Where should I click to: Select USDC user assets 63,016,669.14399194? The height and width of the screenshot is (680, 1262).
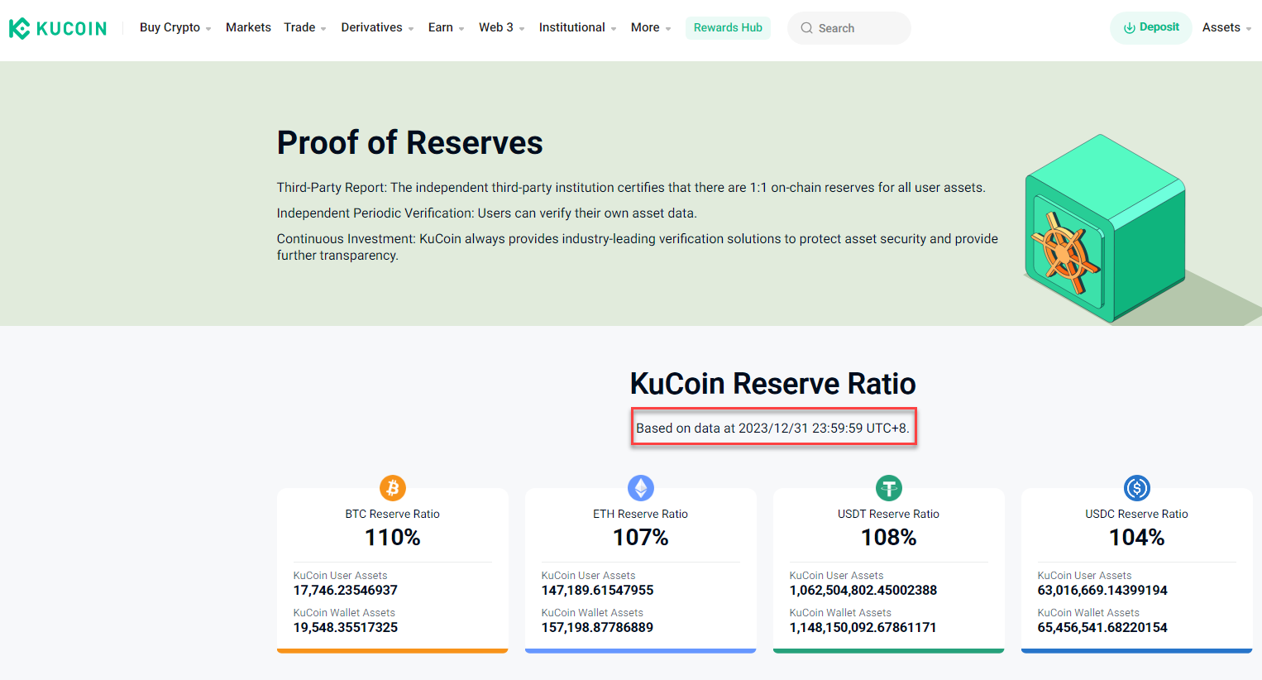click(x=1102, y=591)
